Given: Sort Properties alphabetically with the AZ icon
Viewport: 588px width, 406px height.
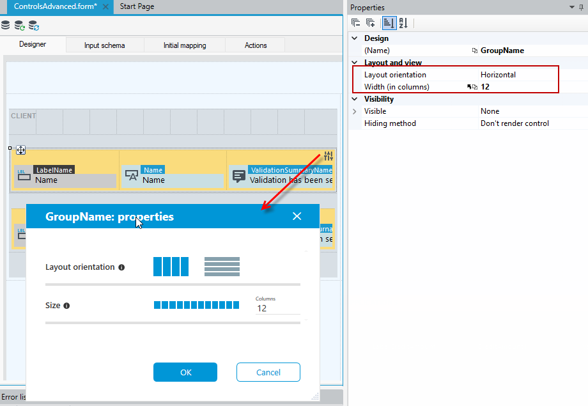Looking at the screenshot, I should 403,23.
